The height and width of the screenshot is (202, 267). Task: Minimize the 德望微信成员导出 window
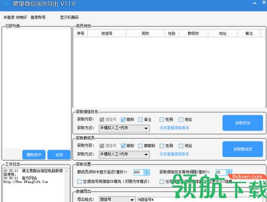(255, 3)
